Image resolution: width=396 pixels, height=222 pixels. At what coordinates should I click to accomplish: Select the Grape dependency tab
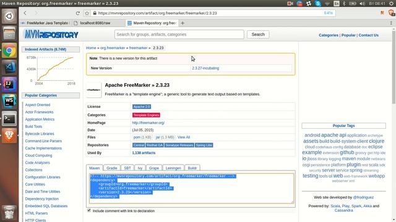click(x=154, y=168)
